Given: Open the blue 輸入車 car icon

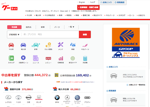Looking at the screenshot, I should click(x=23, y=45).
